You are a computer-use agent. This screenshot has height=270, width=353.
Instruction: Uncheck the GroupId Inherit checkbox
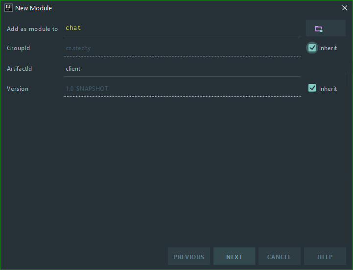(x=312, y=48)
